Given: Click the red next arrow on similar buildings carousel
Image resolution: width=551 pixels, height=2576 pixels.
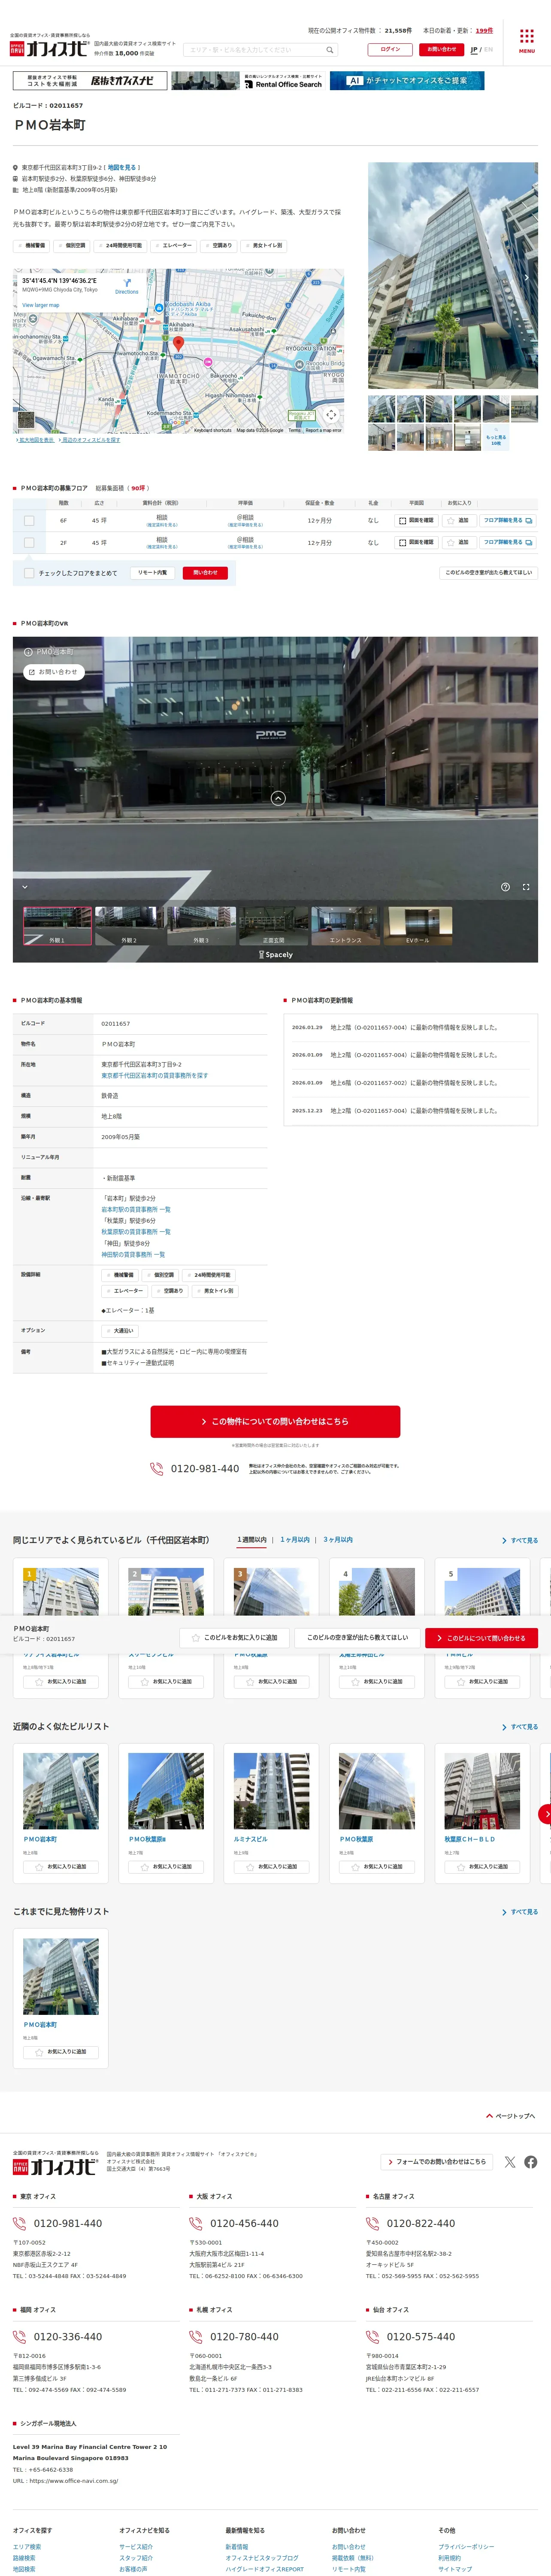Looking at the screenshot, I should click(545, 1813).
